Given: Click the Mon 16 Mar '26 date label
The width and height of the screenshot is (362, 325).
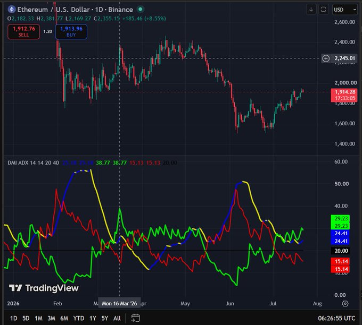Looking at the screenshot, I should point(119,304).
